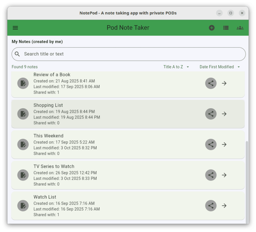
Task: Close the NotePod window
Action: tap(242, 13)
